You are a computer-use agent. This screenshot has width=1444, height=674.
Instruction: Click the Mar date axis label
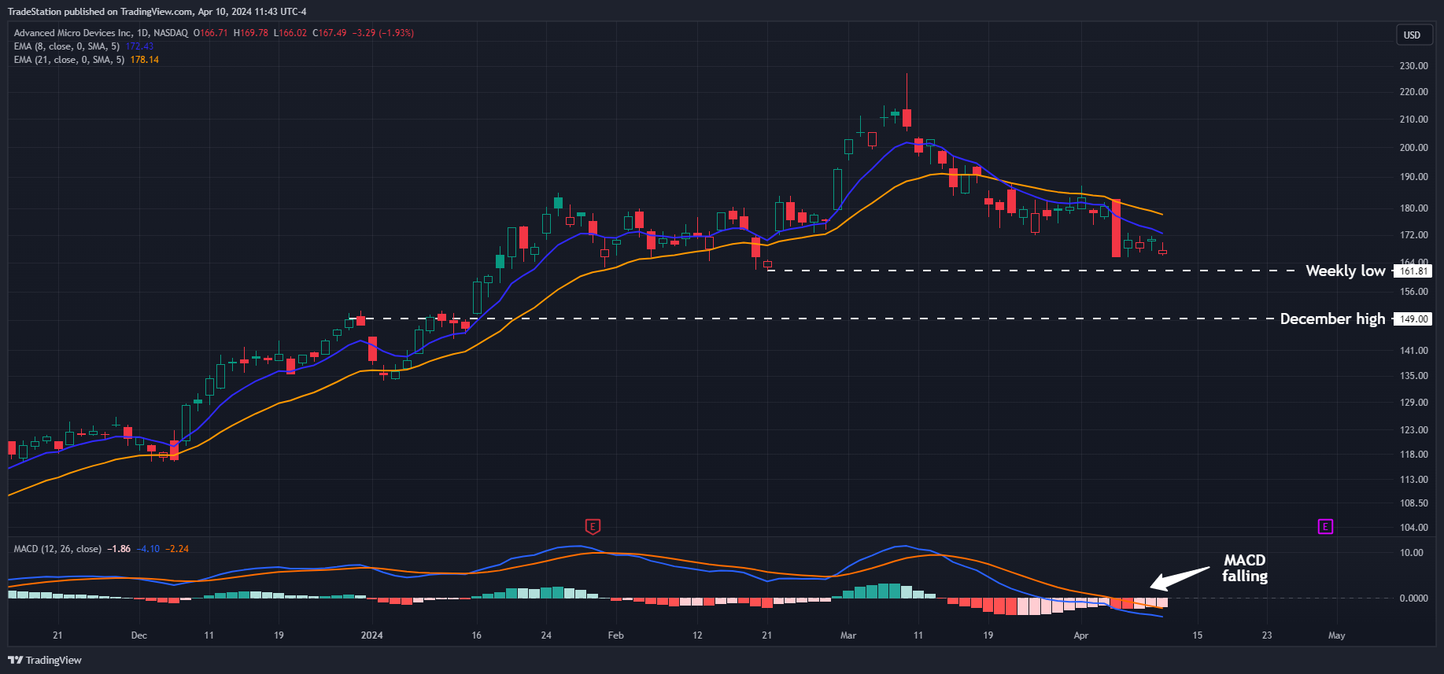tap(848, 635)
